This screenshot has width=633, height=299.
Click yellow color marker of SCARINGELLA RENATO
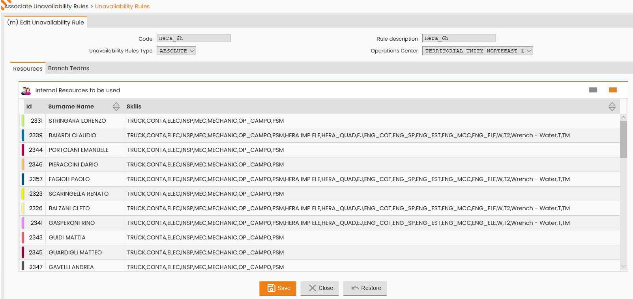tap(23, 194)
